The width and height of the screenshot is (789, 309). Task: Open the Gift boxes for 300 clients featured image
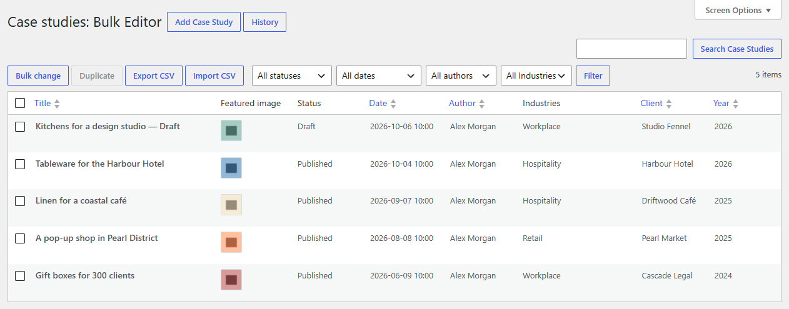pyautogui.click(x=231, y=280)
